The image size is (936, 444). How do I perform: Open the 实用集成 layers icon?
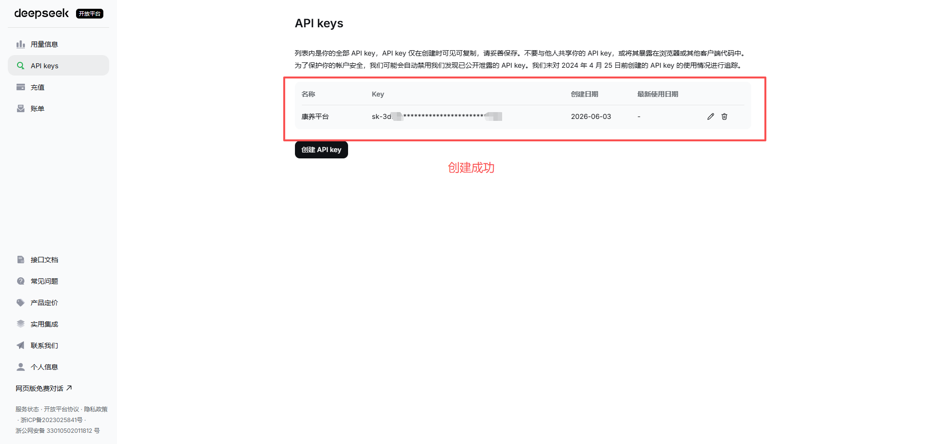(20, 324)
